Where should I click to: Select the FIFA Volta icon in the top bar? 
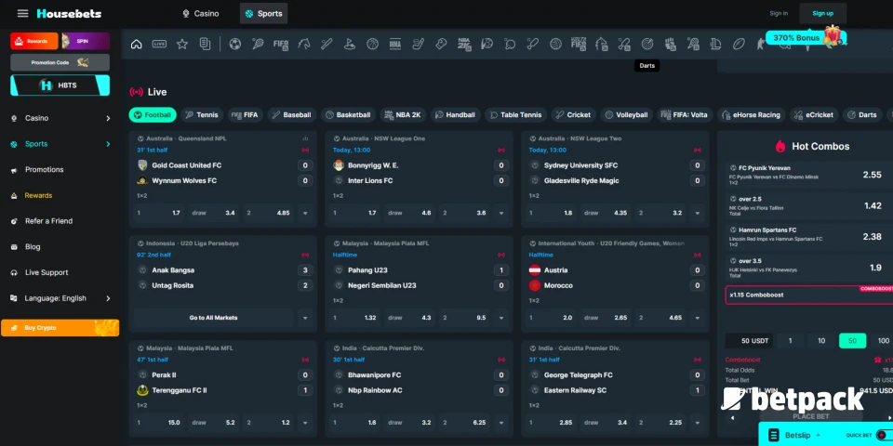[579, 44]
